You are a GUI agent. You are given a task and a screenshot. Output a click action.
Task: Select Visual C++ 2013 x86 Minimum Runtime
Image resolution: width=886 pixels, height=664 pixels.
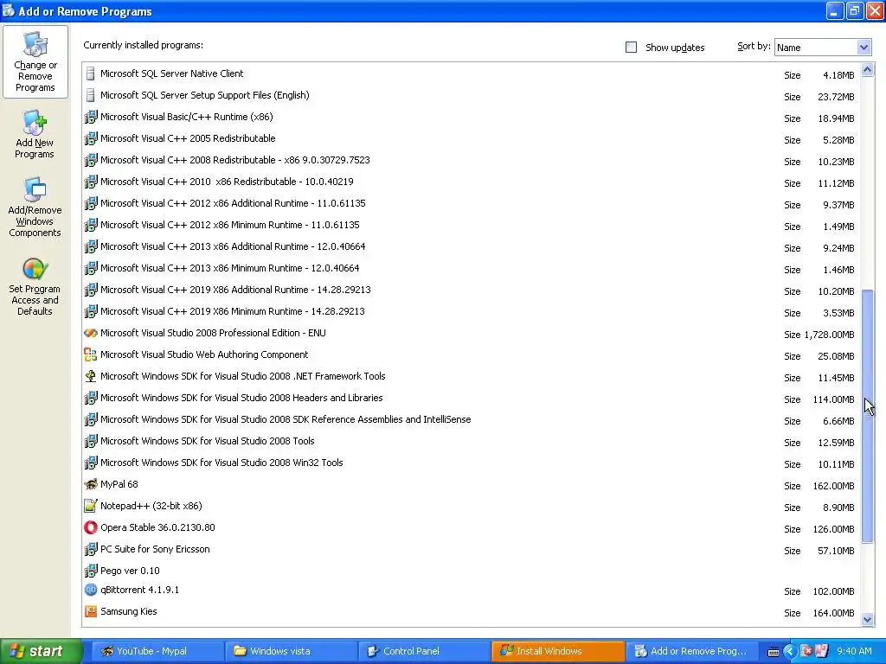pos(471,268)
